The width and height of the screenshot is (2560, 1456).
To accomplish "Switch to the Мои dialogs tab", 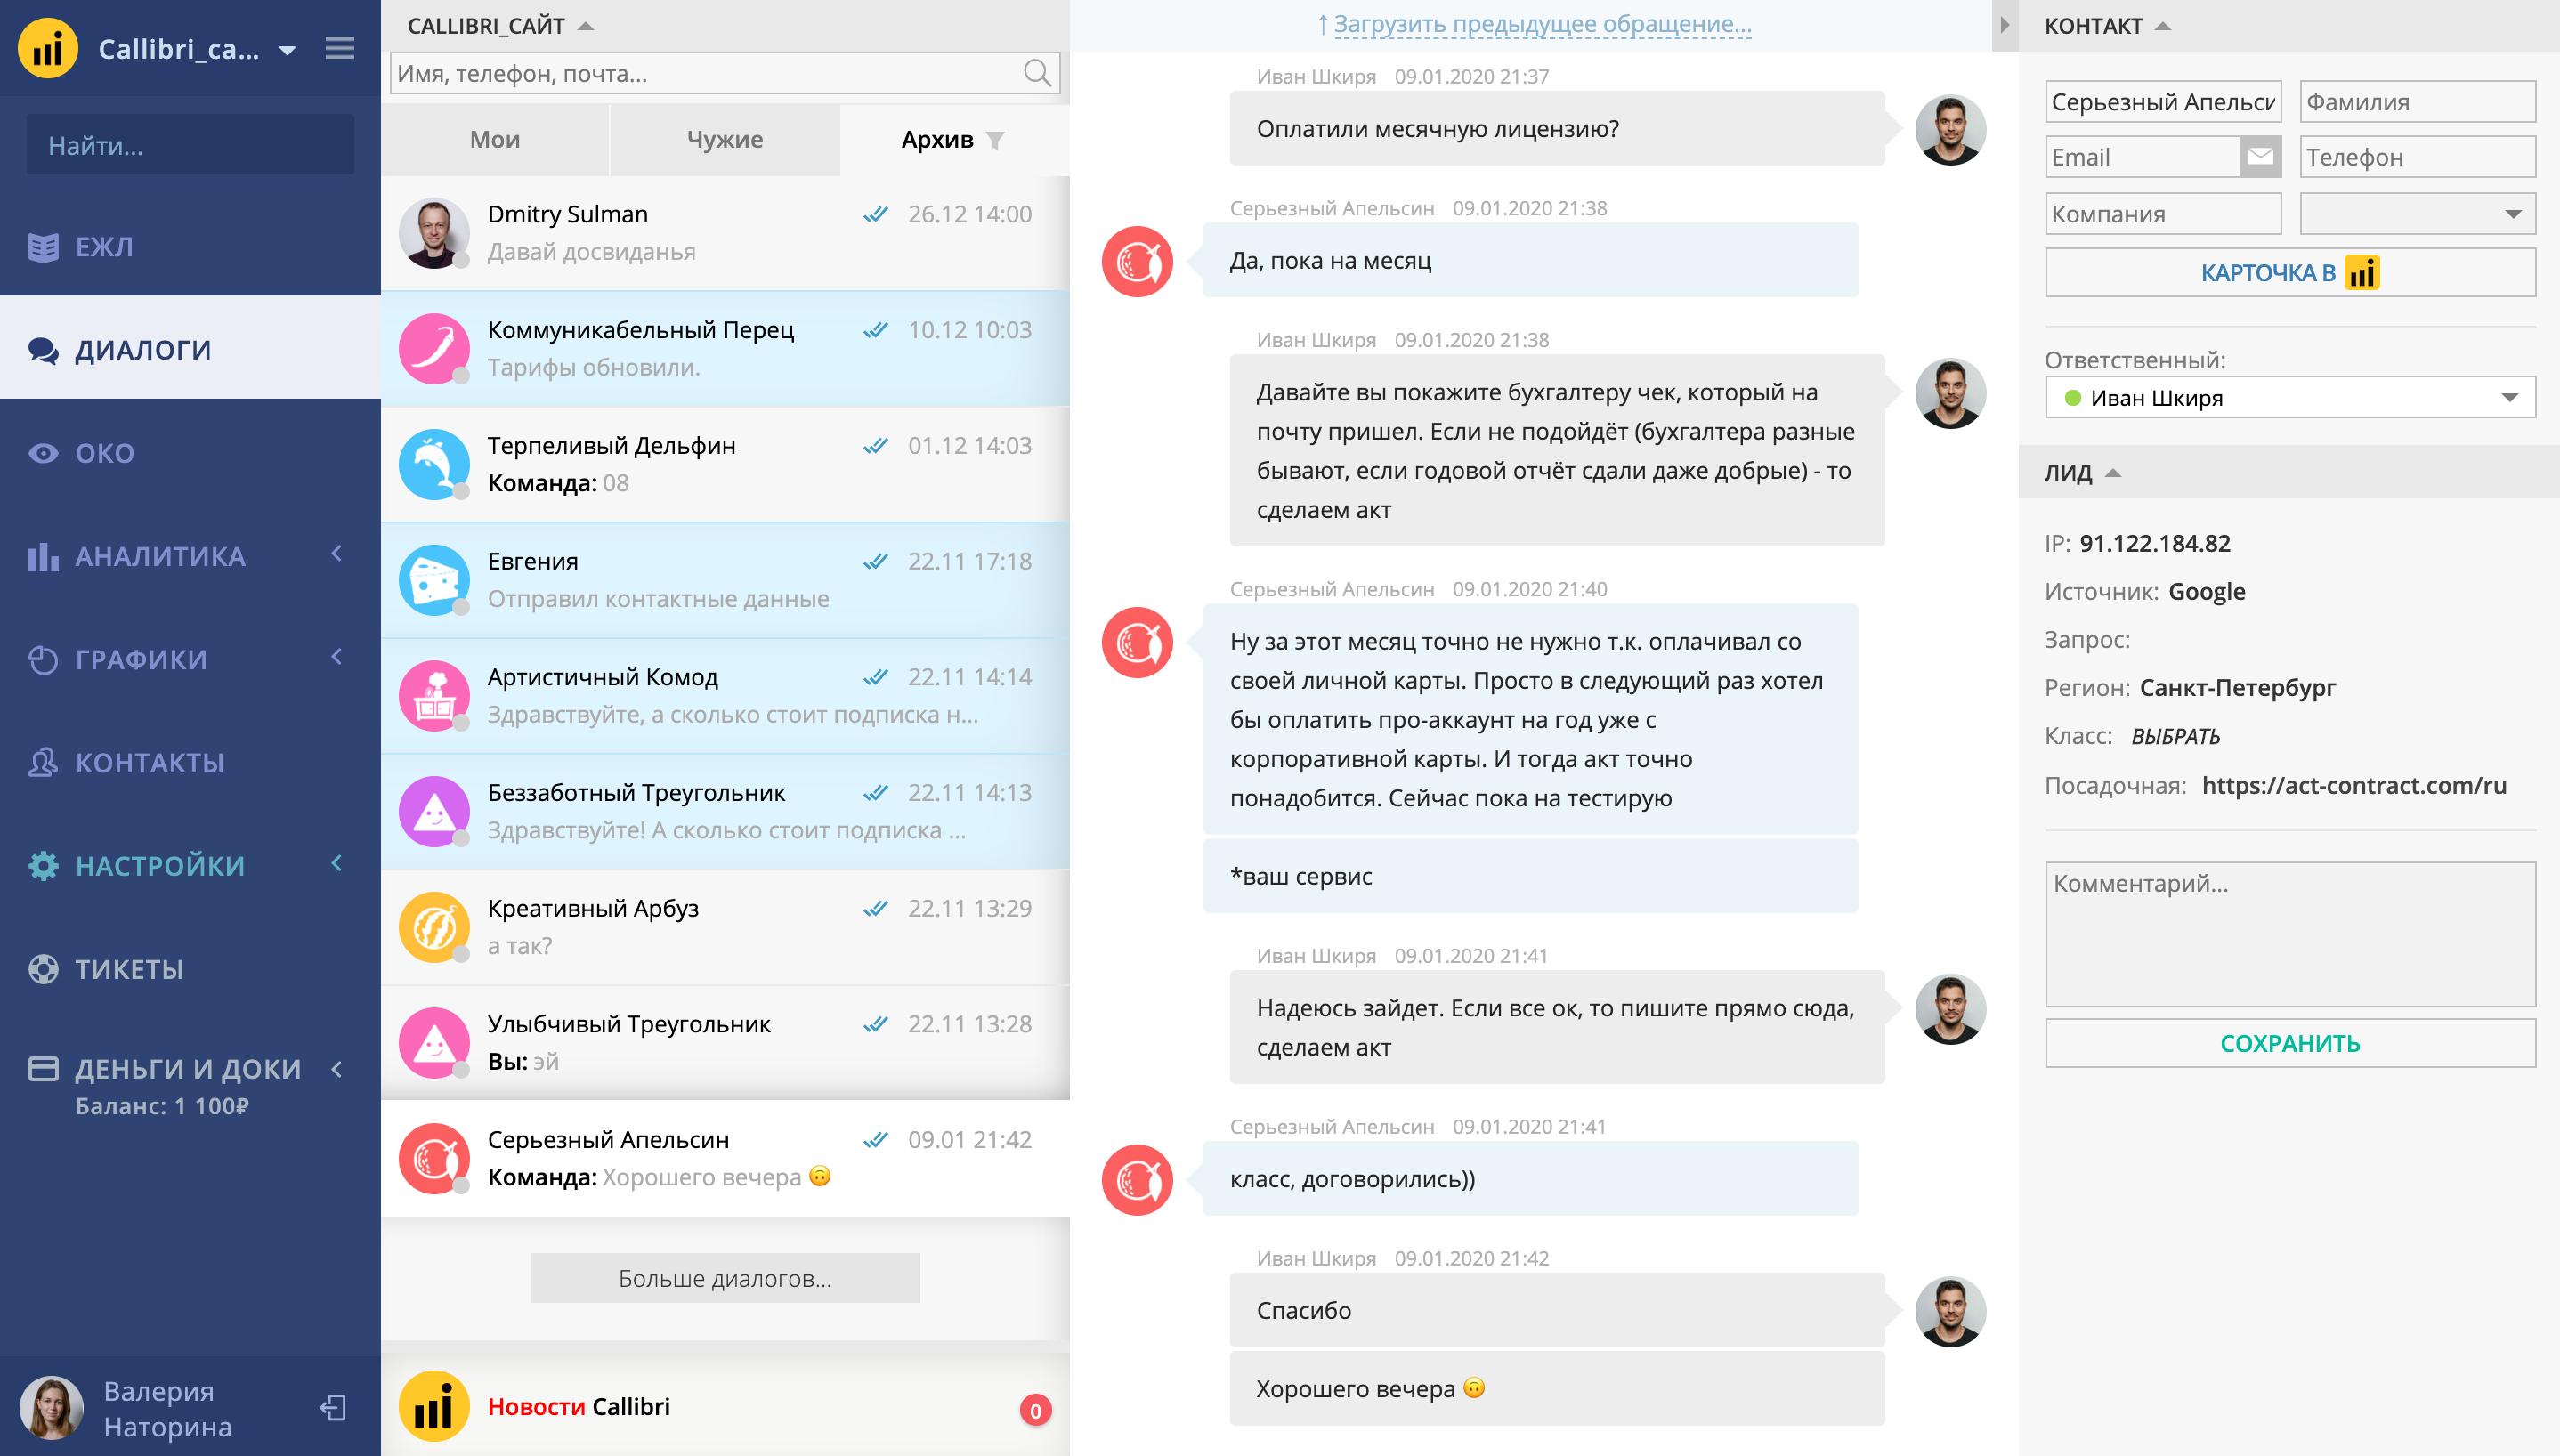I will [495, 140].
